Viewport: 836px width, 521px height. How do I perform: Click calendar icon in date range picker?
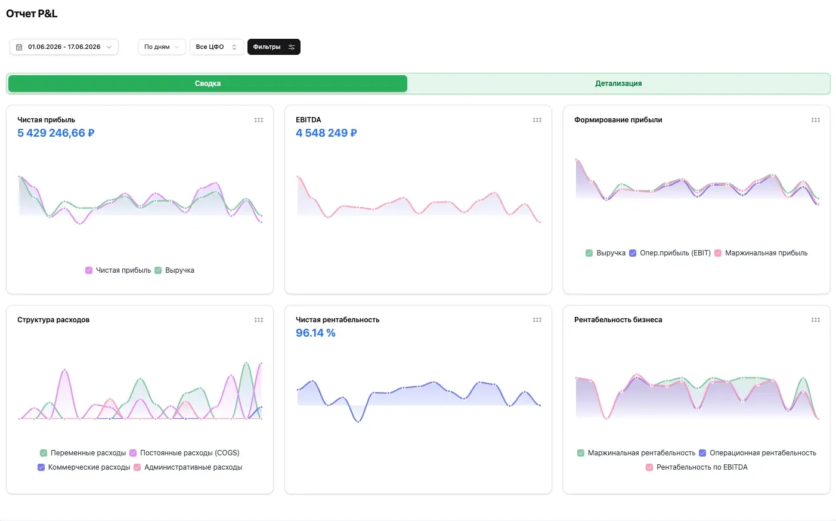[19, 47]
